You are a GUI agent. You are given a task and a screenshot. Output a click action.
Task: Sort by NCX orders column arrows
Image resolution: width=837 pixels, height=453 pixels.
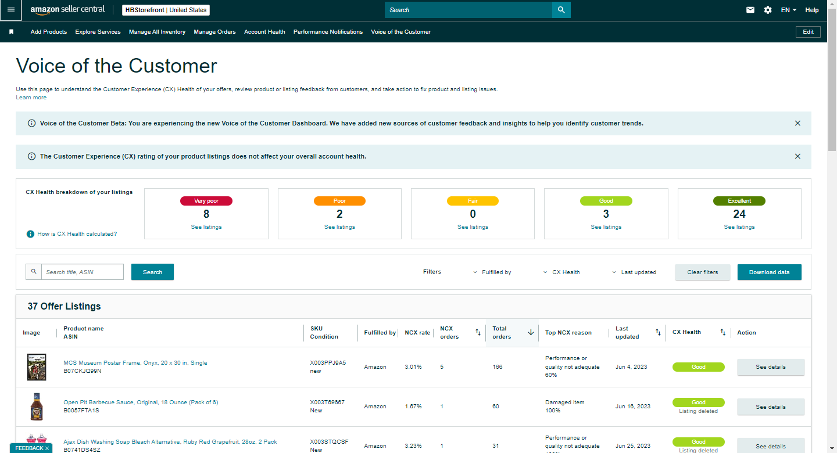point(478,332)
